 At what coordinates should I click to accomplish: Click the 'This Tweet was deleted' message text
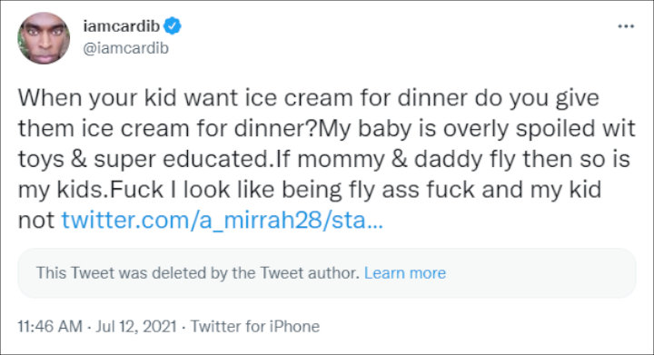click(x=198, y=273)
